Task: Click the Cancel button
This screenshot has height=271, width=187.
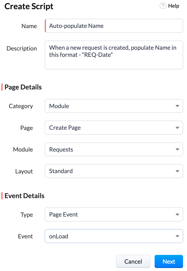Action: [x=133, y=262]
